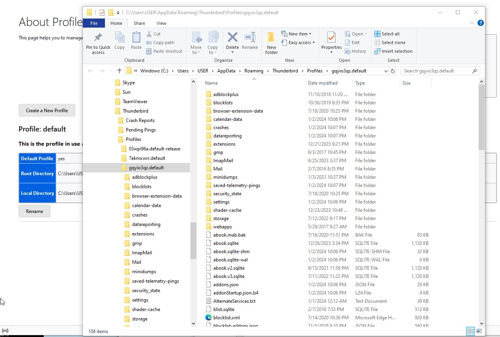Screen dimensions: 500x337
Task: Click the network status tray icon
Action: [5, 331]
